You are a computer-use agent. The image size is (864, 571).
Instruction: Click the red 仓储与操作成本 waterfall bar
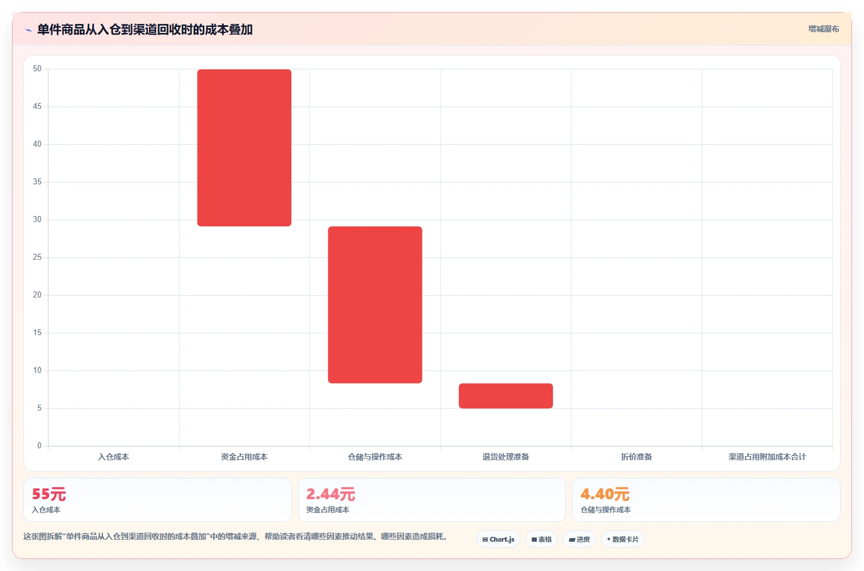(375, 305)
